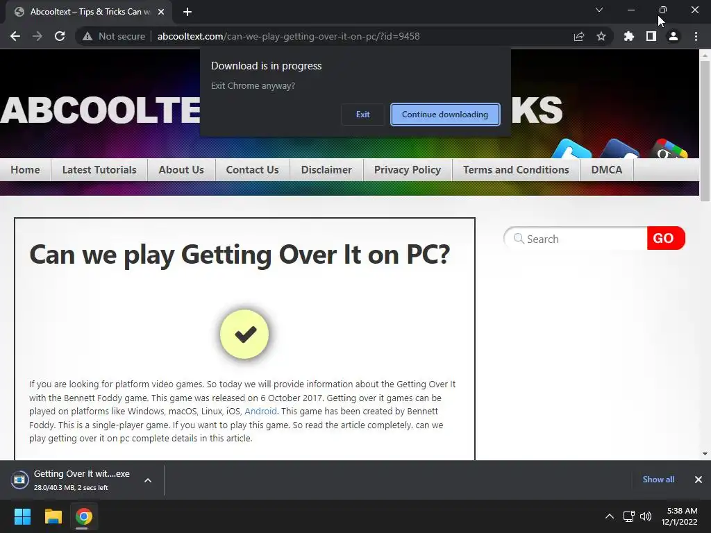
Task: Open the tab search dropdown
Action: click(x=599, y=10)
